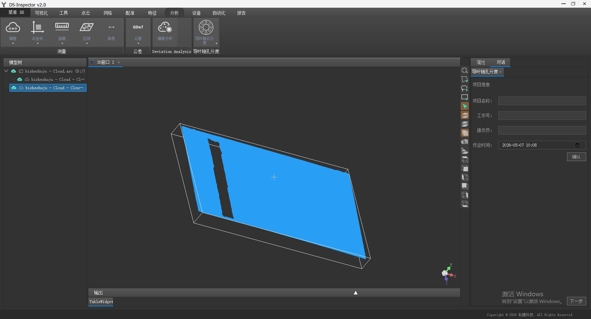Choose the 距离 distance ruler tool
The height and width of the screenshot is (319, 591).
coord(62,27)
